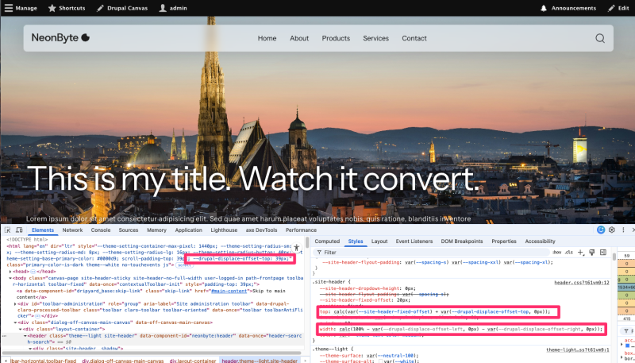635x363 pixels.
Task: Switch to the axe DevTools tab
Action: tap(262, 230)
